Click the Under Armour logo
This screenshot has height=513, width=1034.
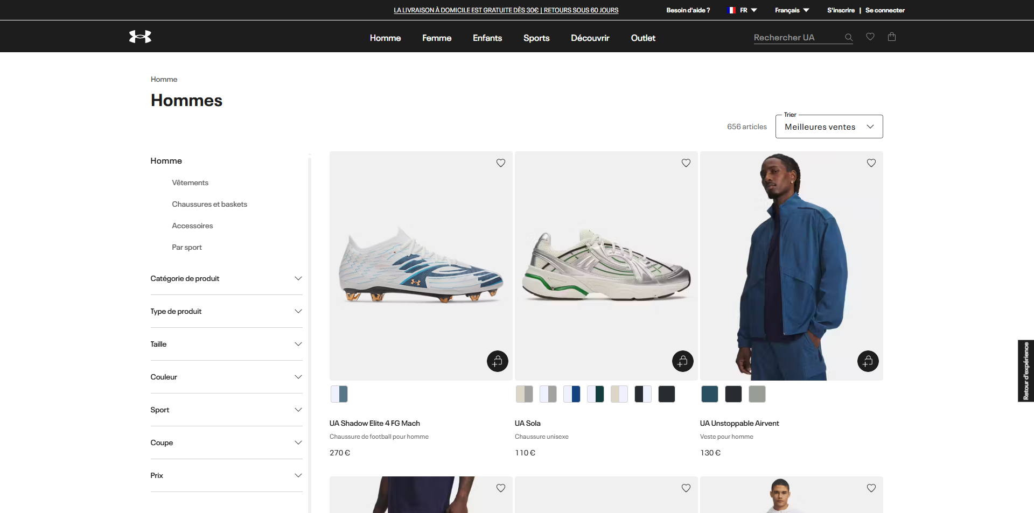pyautogui.click(x=140, y=37)
